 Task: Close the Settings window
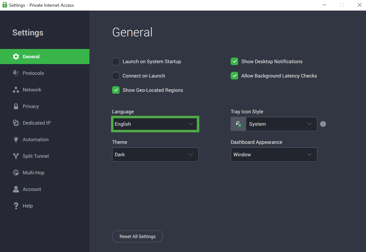(359, 5)
